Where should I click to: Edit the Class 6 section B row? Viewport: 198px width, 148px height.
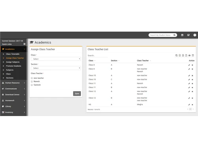[x=189, y=69]
